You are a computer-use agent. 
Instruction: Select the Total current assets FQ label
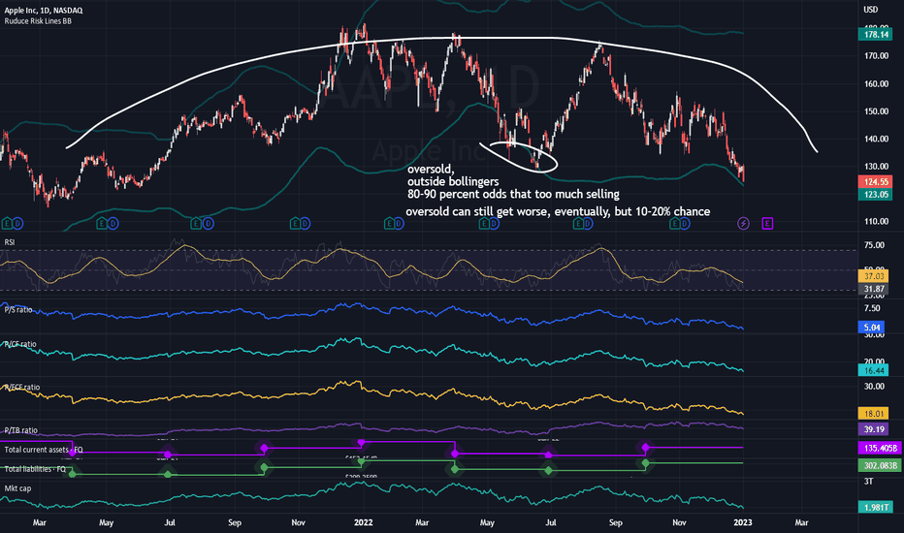pos(44,450)
